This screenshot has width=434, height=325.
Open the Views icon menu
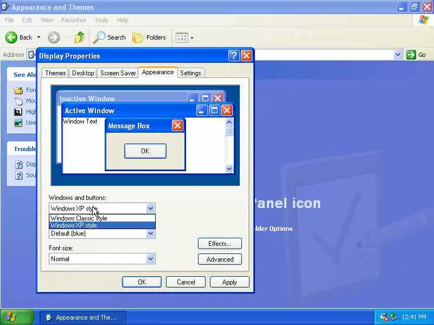[x=182, y=37]
